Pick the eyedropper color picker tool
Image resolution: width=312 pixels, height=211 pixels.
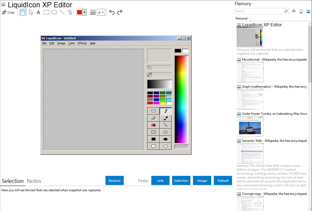[166, 118]
